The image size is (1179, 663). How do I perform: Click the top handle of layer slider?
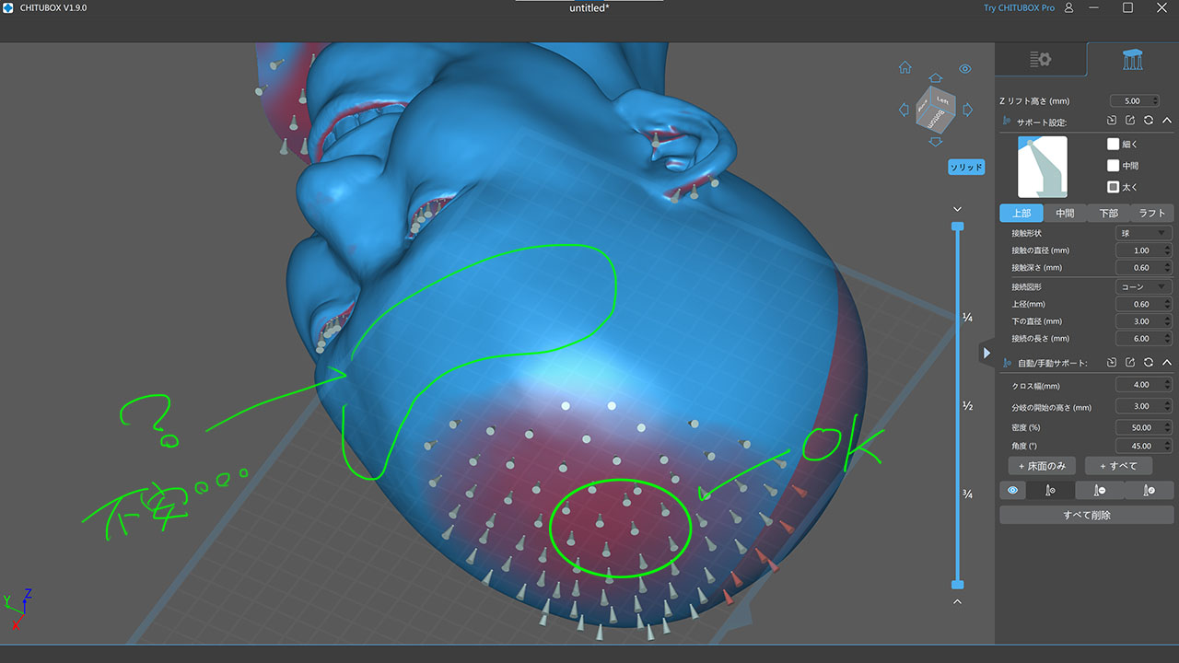coord(958,226)
